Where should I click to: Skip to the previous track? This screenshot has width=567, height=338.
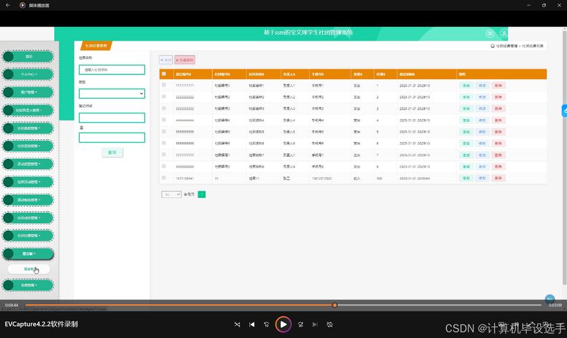coord(252,324)
